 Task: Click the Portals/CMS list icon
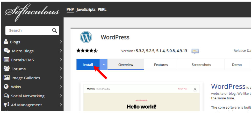click(6, 60)
